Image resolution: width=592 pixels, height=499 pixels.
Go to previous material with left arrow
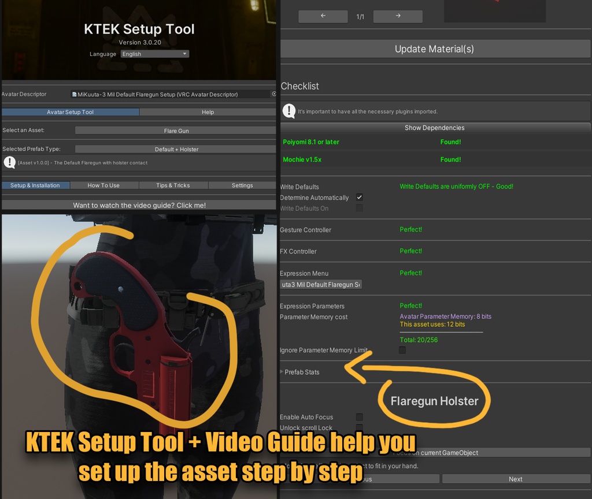coord(323,16)
